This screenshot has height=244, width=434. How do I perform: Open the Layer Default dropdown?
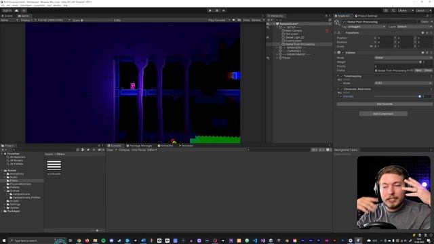[414, 27]
